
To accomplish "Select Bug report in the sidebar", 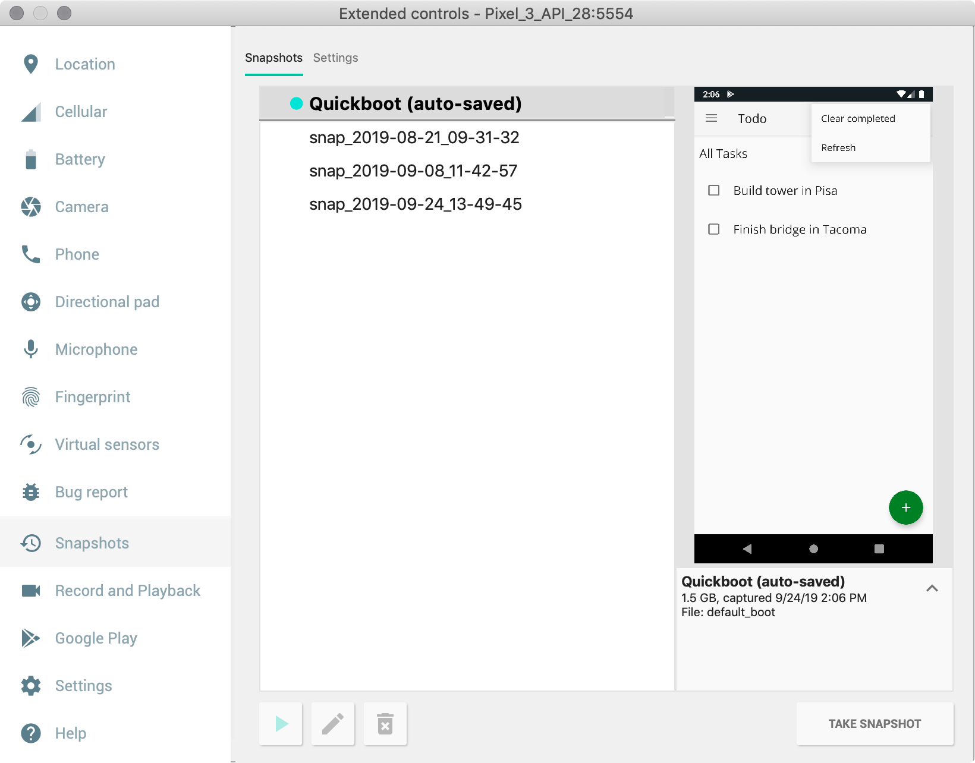I will tap(91, 492).
